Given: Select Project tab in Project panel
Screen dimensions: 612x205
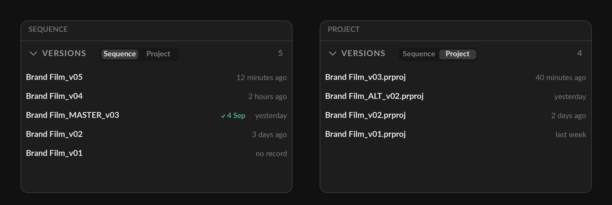Looking at the screenshot, I should coord(458,54).
